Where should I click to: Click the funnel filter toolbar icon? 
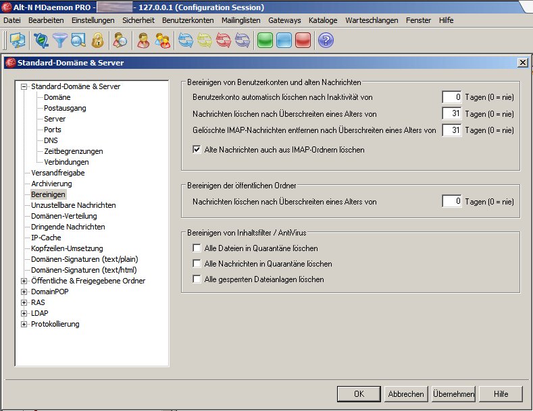[61, 40]
